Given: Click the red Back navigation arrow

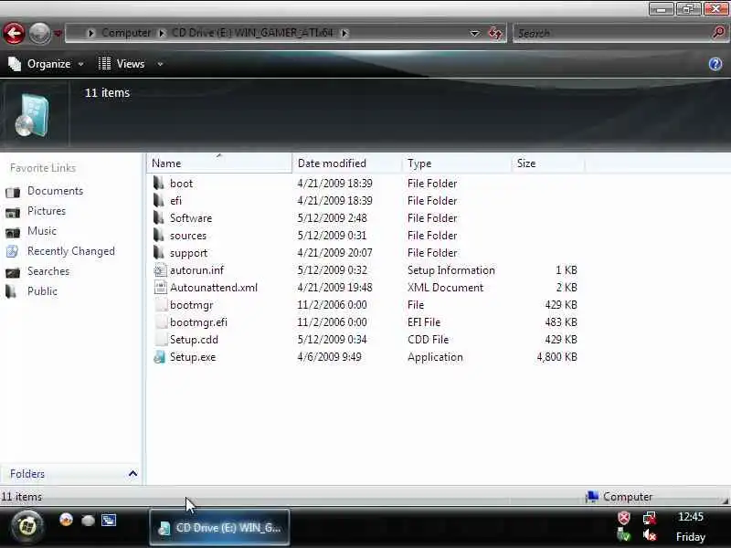Looking at the screenshot, I should click(x=14, y=33).
